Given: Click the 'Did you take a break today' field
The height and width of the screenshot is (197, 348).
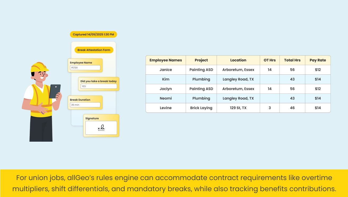Looking at the screenshot, I should coord(99,86).
